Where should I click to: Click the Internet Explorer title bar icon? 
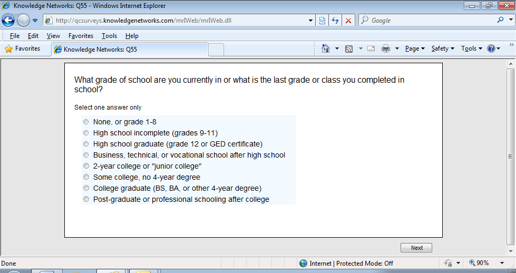pos(6,5)
